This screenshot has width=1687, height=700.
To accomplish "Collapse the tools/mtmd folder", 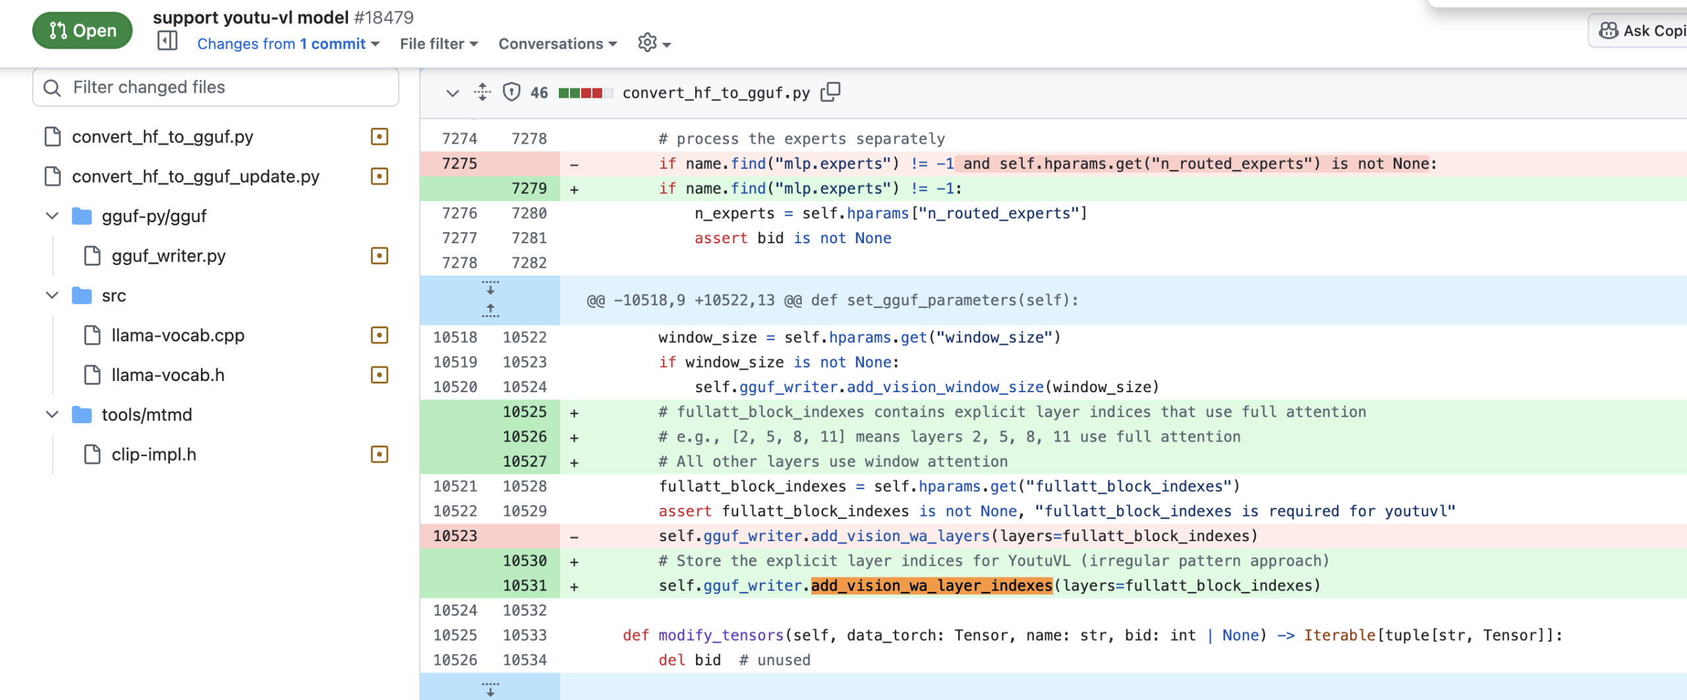I will click(52, 415).
